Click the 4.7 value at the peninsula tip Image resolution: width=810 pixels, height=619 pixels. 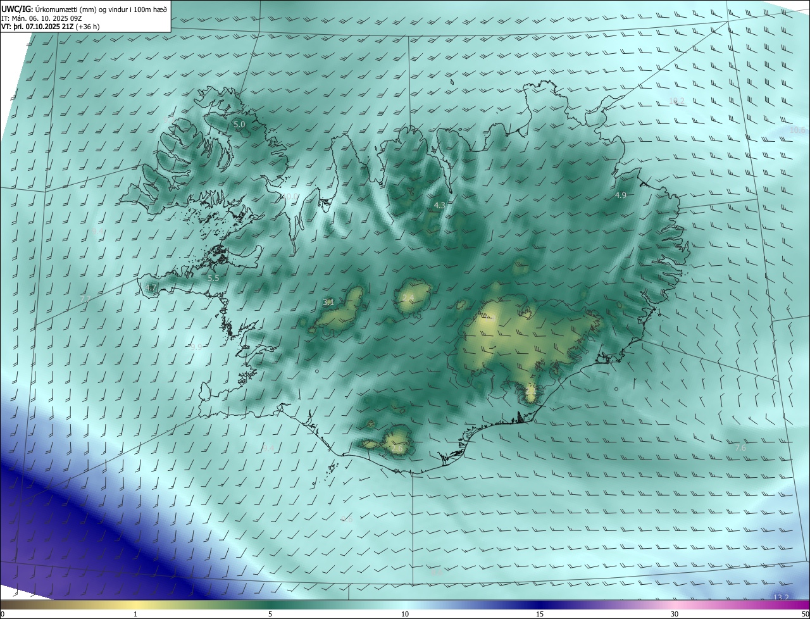[x=150, y=288]
